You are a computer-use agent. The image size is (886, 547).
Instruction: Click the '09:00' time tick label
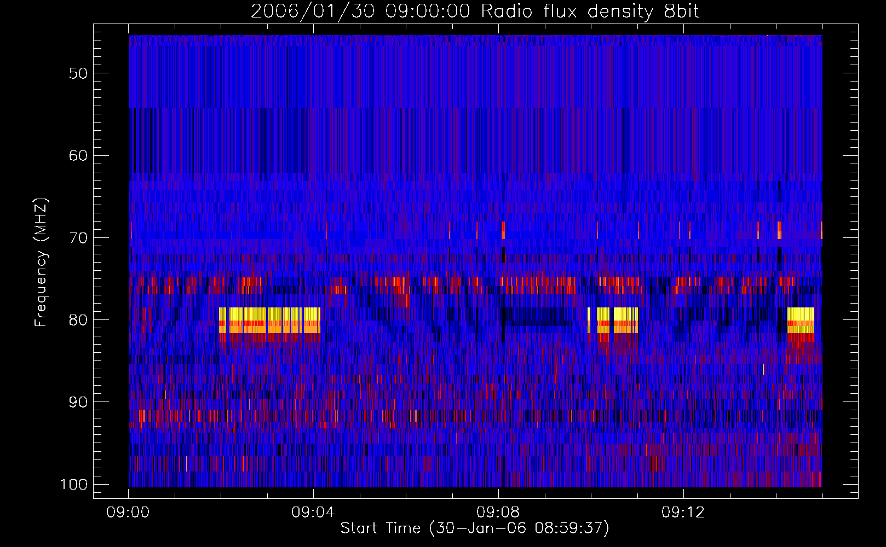click(128, 513)
